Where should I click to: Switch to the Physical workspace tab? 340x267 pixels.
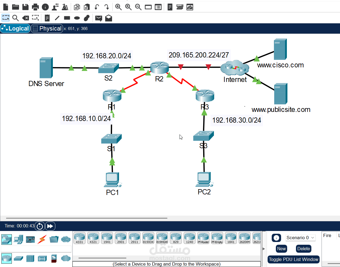click(x=47, y=28)
